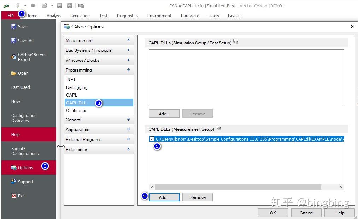Click Cancel in CANoe Options dialog
Image resolution: width=358 pixels, height=219 pixels.
[306, 213]
